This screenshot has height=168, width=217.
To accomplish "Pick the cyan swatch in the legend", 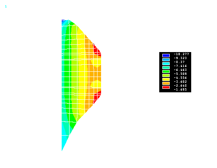I will click(166, 63).
